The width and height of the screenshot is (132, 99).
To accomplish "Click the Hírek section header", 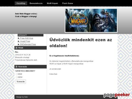I will pos(31,48).
